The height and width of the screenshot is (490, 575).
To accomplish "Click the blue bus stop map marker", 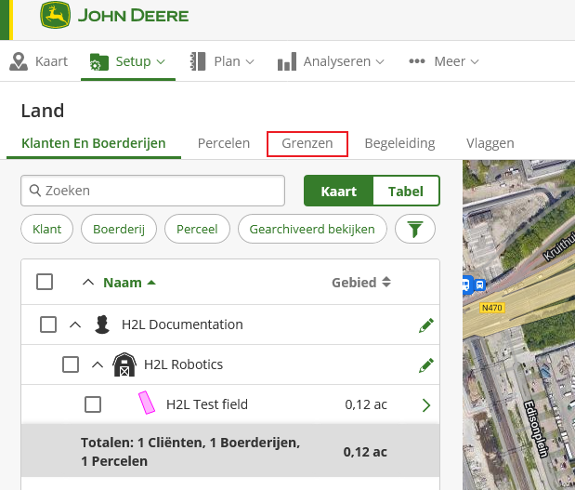I will point(474,285).
